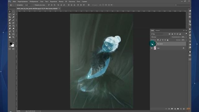The width and height of the screenshot is (199, 112).
Task: Select the Path Selection arrow tool
Action: (x=10, y=34)
